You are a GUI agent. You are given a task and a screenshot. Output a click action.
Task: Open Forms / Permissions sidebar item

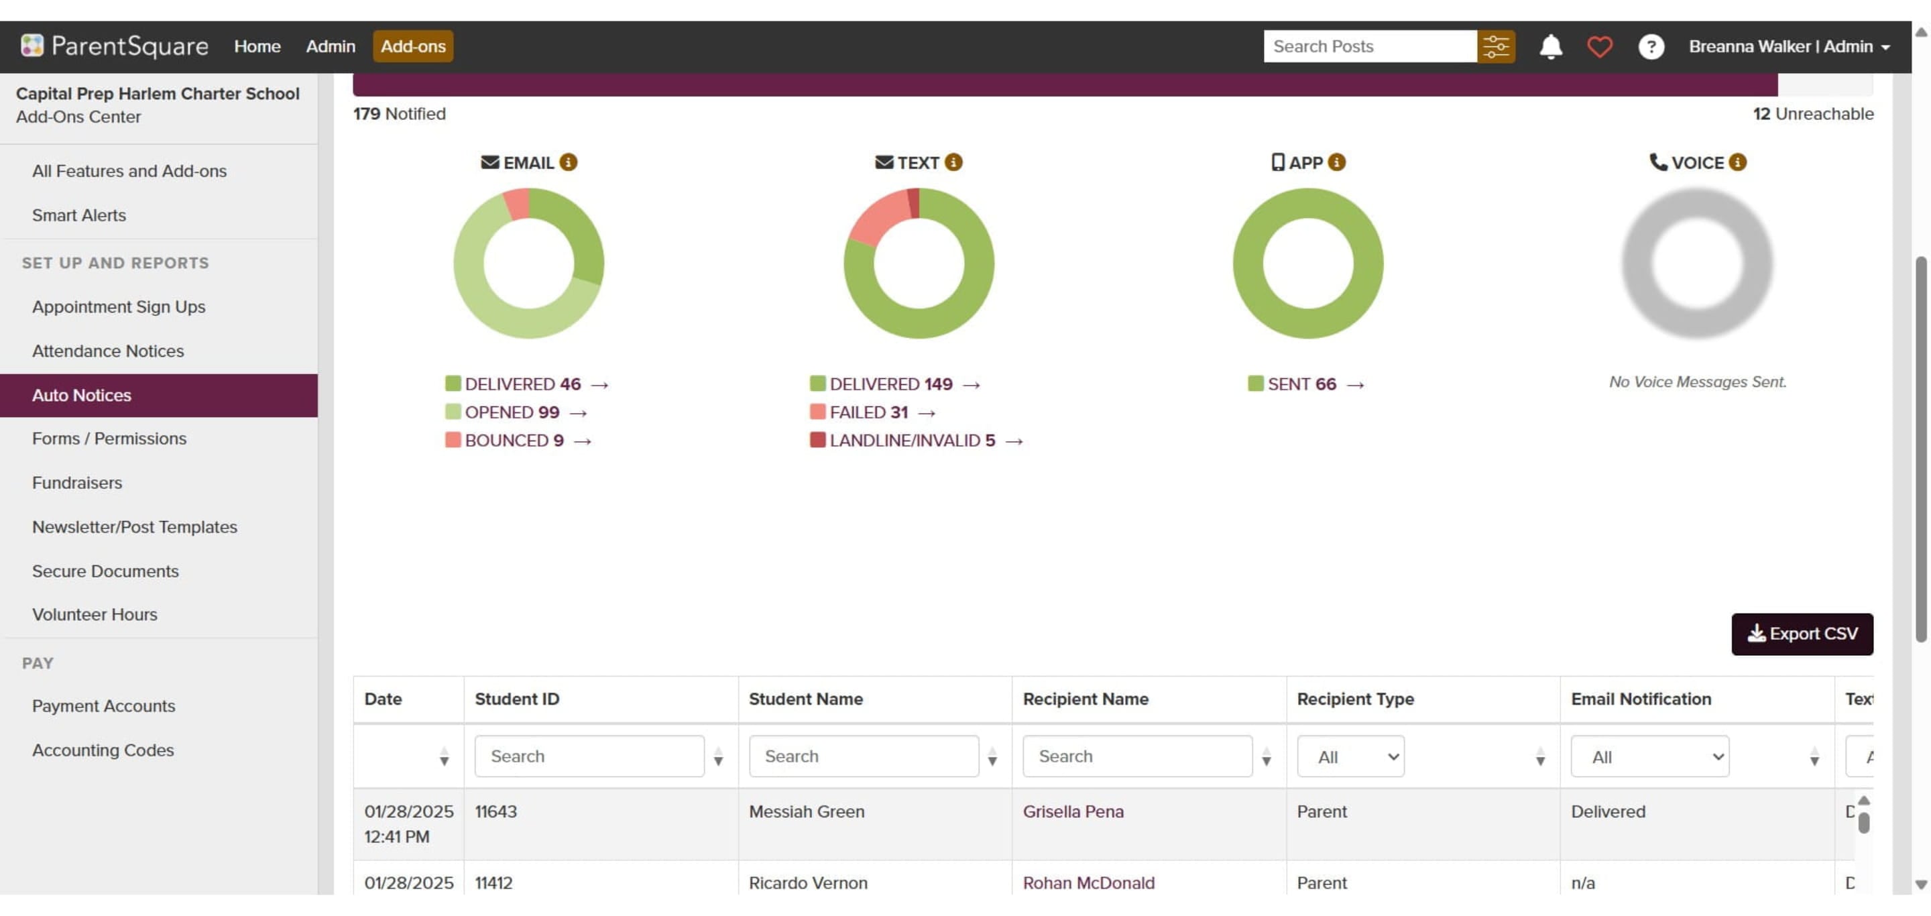click(109, 439)
